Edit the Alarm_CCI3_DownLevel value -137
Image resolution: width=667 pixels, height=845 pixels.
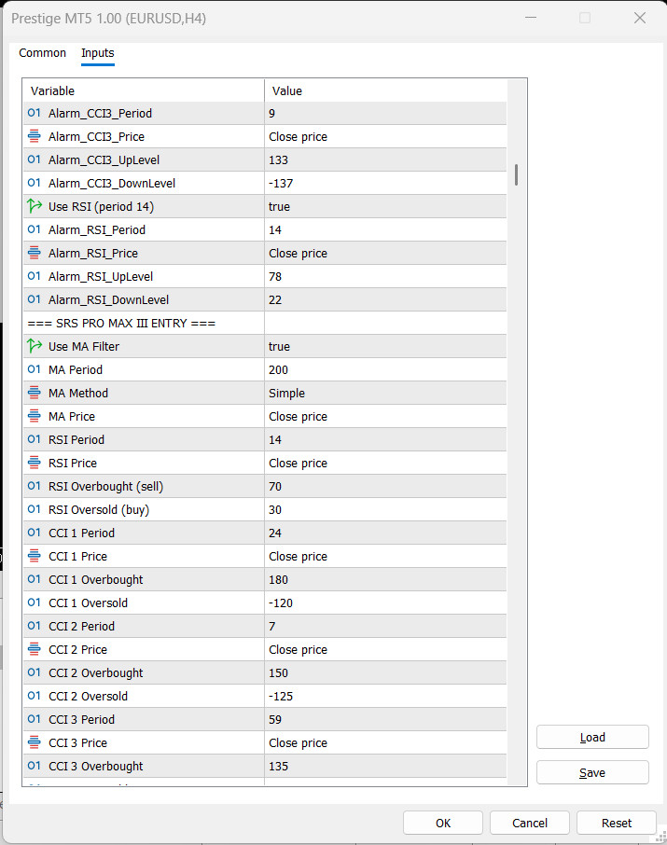(385, 183)
